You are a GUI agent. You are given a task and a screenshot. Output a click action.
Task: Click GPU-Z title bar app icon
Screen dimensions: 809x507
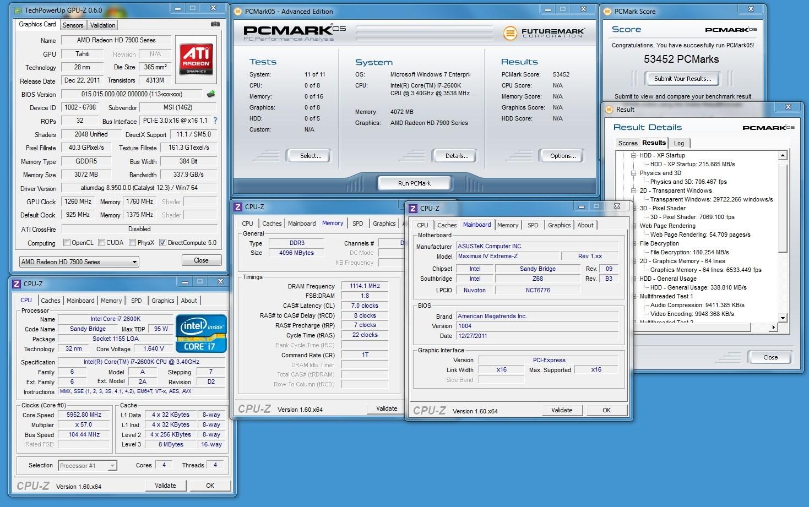(x=18, y=10)
